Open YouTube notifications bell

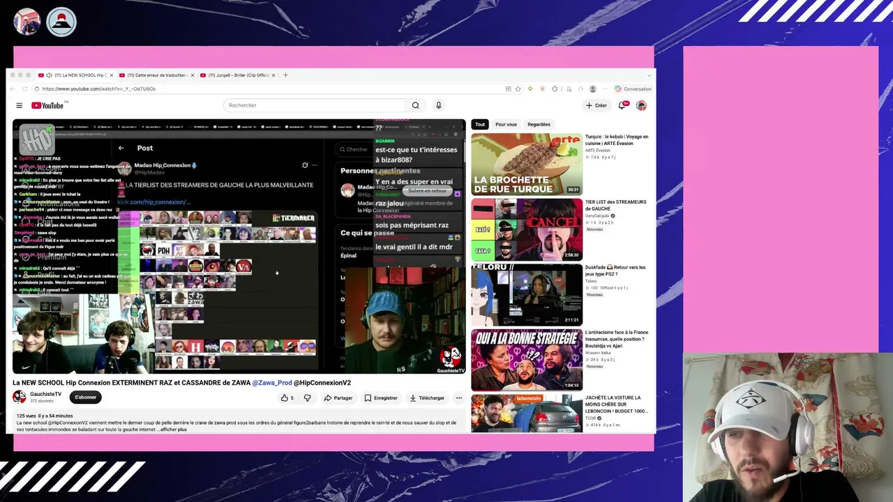[x=622, y=105]
